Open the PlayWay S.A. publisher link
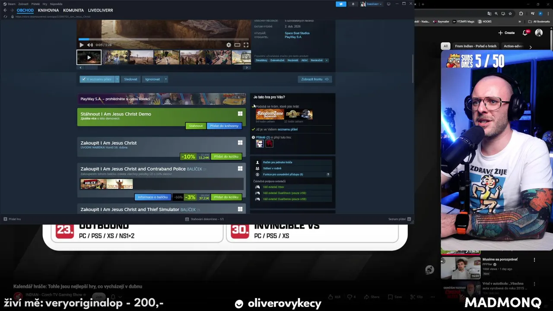Screen dimensions: 553x311 (x=293, y=37)
